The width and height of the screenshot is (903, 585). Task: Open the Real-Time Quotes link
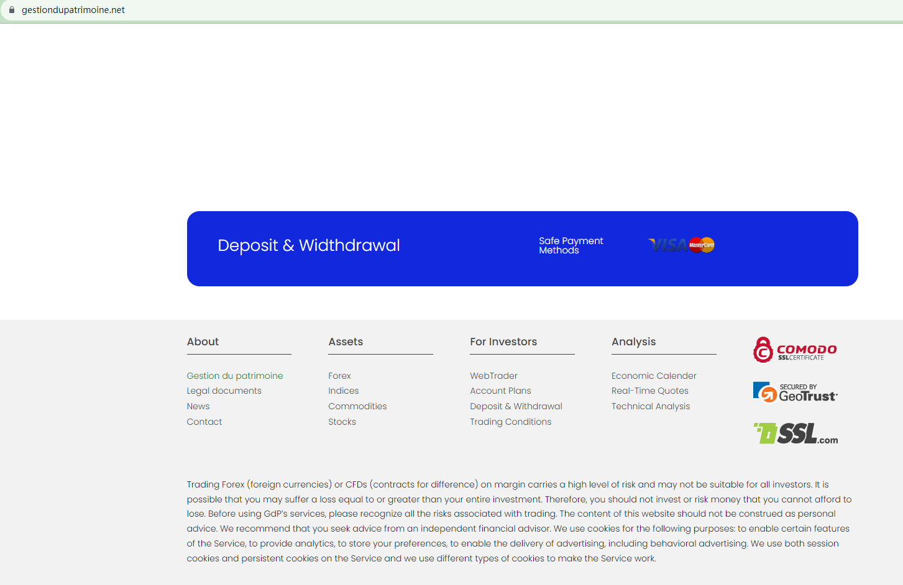click(x=650, y=391)
